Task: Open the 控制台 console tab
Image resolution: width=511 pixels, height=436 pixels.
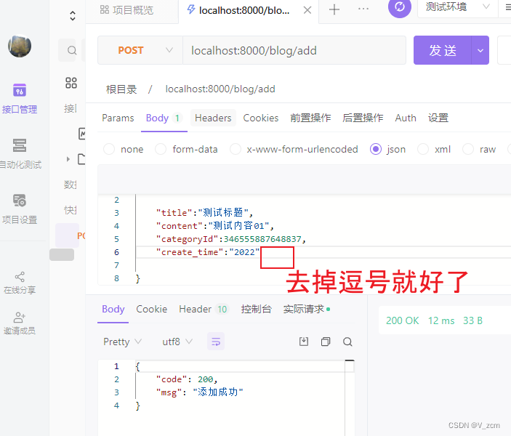Action: pos(256,309)
